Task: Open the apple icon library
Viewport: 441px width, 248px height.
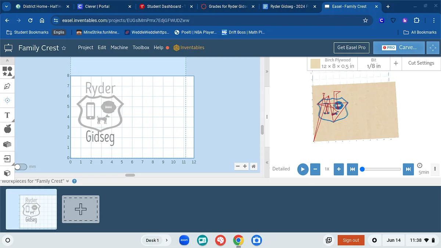Action: tap(7, 129)
